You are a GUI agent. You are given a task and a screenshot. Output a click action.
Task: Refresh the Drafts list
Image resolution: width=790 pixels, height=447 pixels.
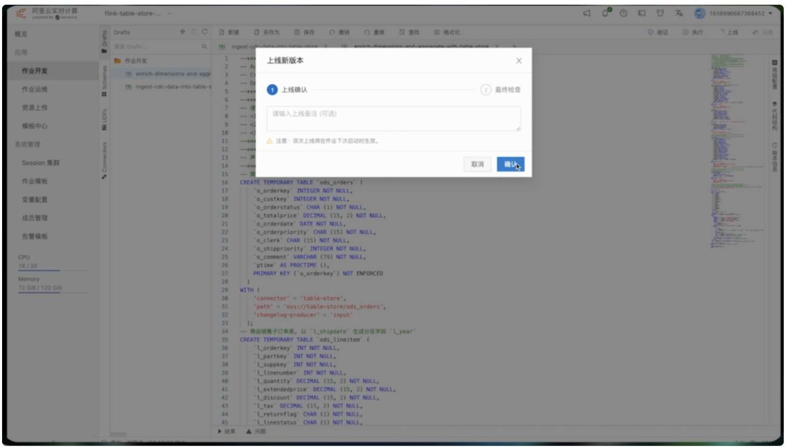pos(205,32)
